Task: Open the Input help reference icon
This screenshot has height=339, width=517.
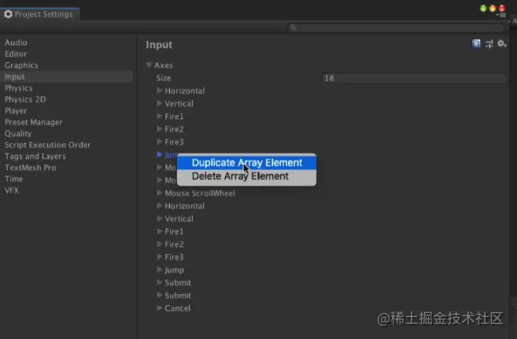Action: (476, 43)
